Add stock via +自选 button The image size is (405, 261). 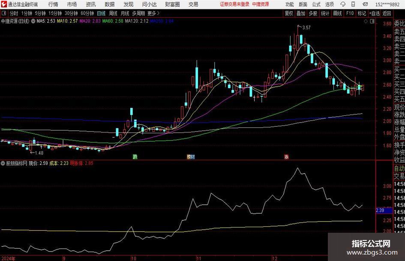click(x=374, y=13)
